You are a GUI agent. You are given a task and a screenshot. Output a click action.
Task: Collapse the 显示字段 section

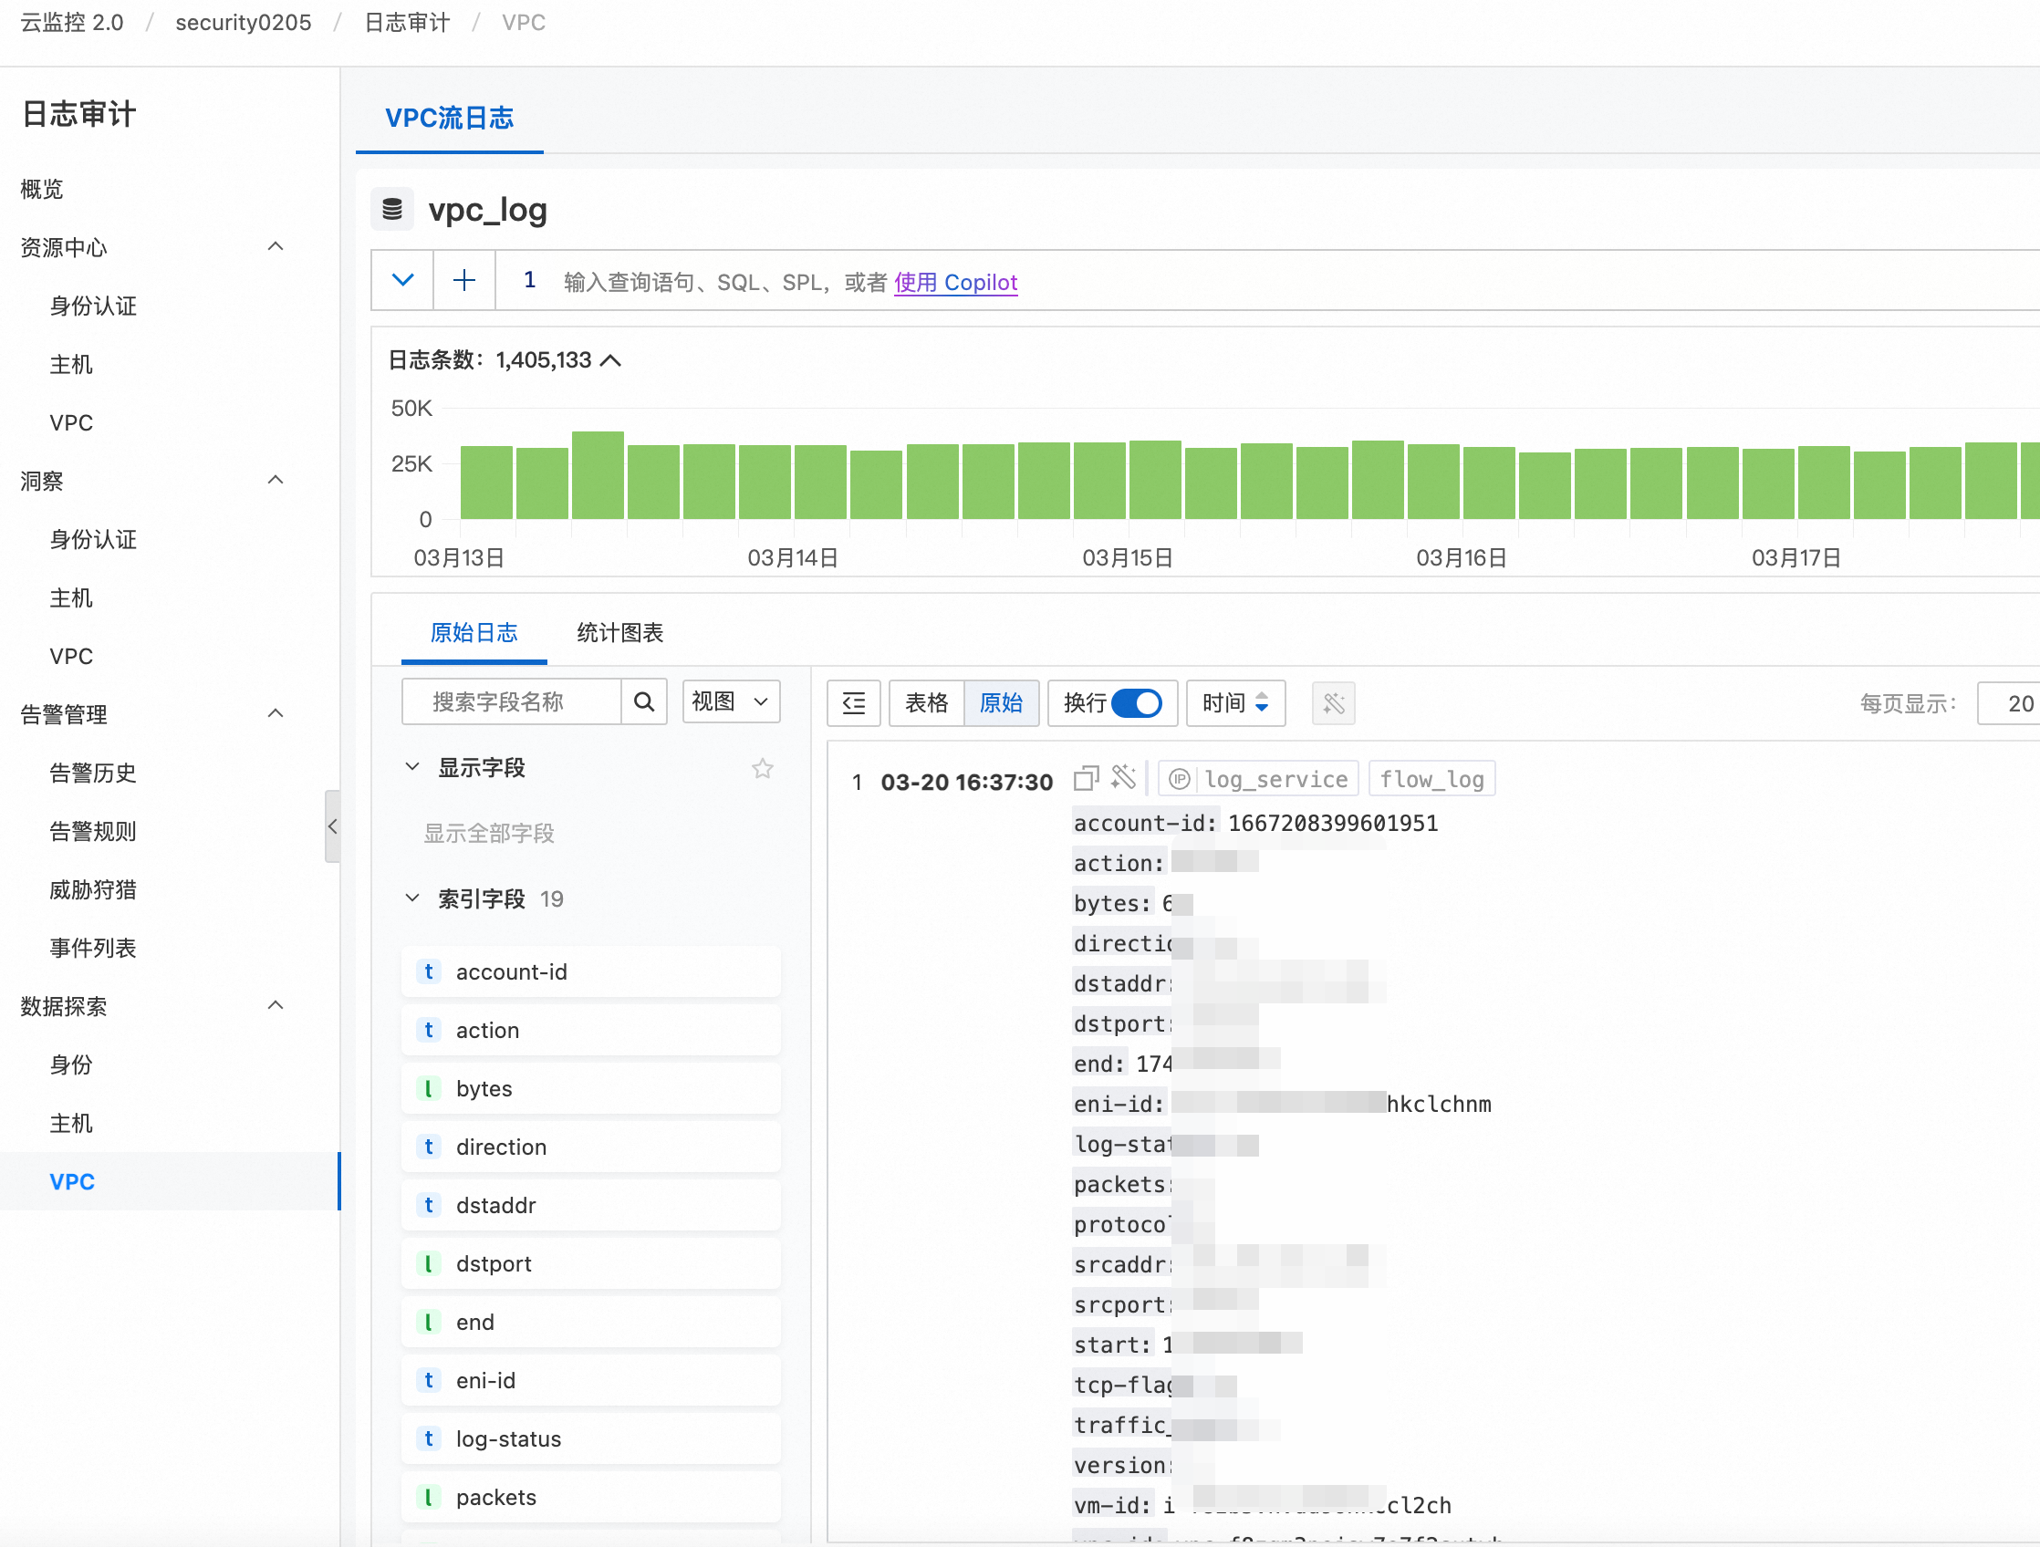[412, 767]
